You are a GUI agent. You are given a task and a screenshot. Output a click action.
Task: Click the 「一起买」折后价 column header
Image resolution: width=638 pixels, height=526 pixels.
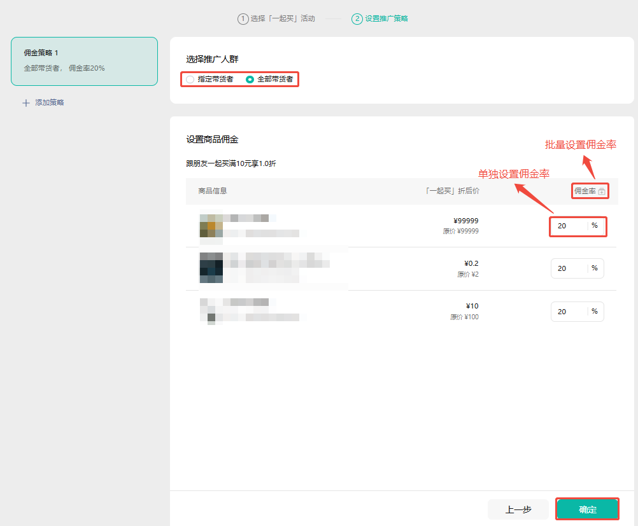tap(452, 191)
